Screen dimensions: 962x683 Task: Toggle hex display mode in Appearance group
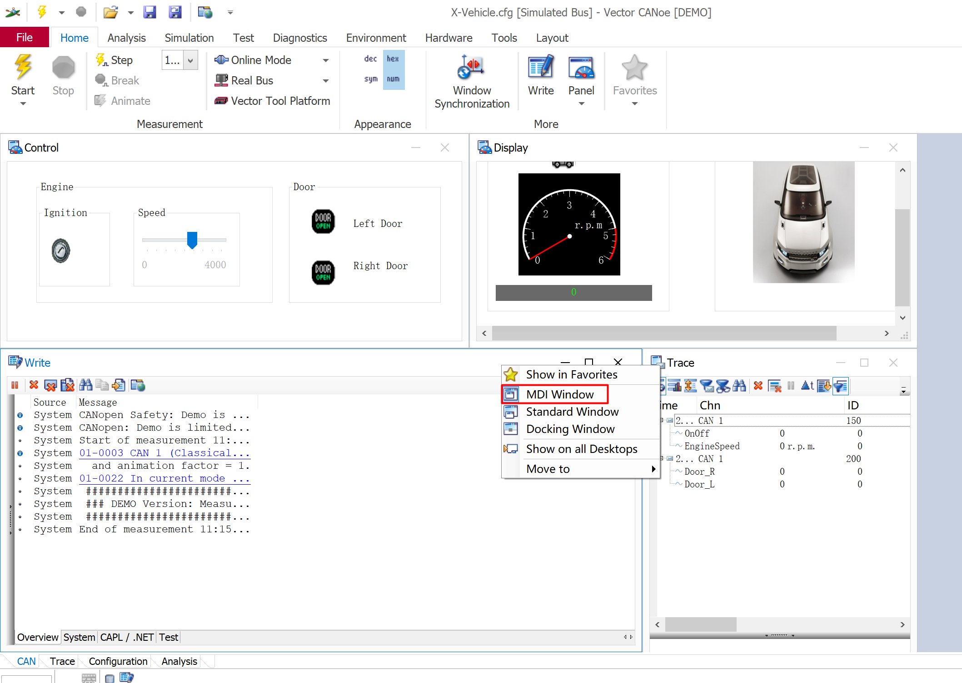pyautogui.click(x=393, y=59)
